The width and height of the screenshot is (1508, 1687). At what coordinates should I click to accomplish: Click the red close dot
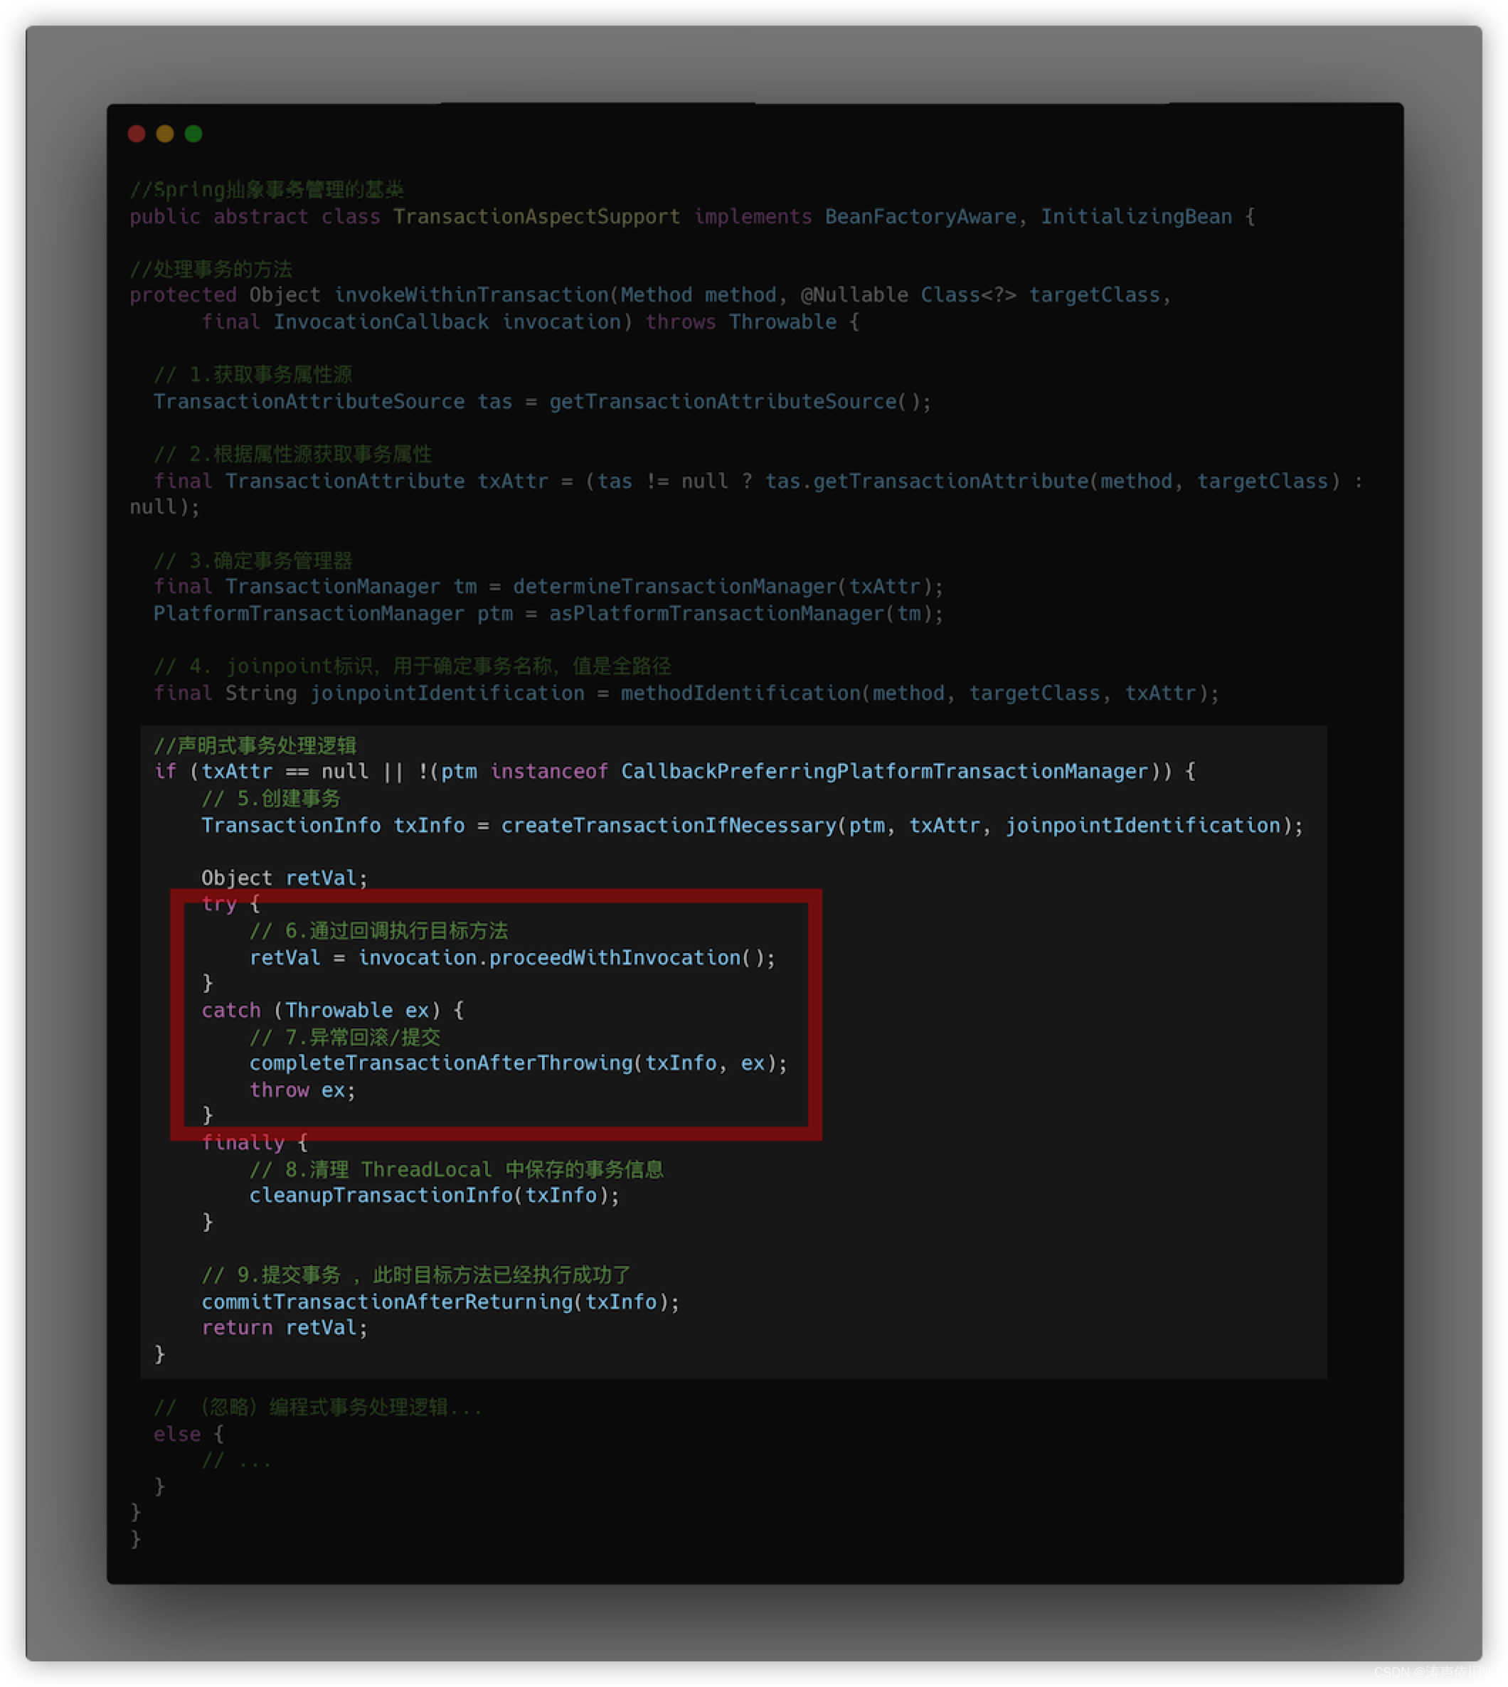[137, 134]
